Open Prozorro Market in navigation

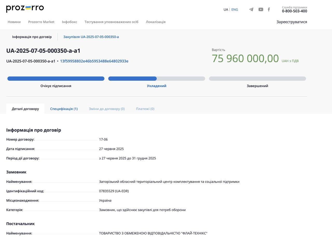pos(41,22)
